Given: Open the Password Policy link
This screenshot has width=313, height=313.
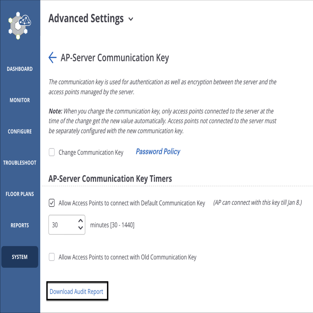Looking at the screenshot, I should pyautogui.click(x=158, y=152).
